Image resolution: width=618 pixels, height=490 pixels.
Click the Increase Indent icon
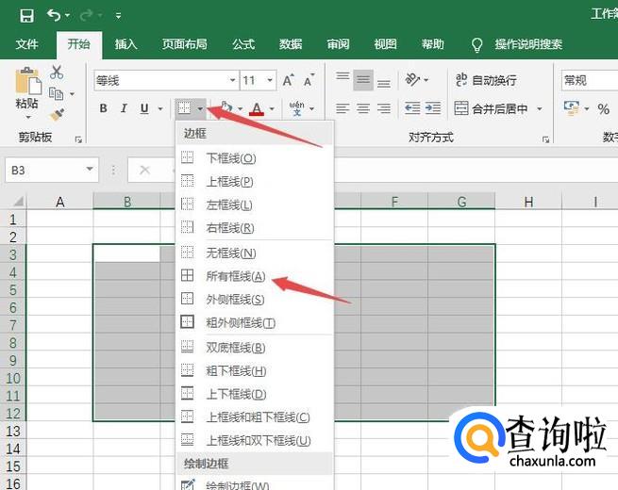tap(433, 108)
